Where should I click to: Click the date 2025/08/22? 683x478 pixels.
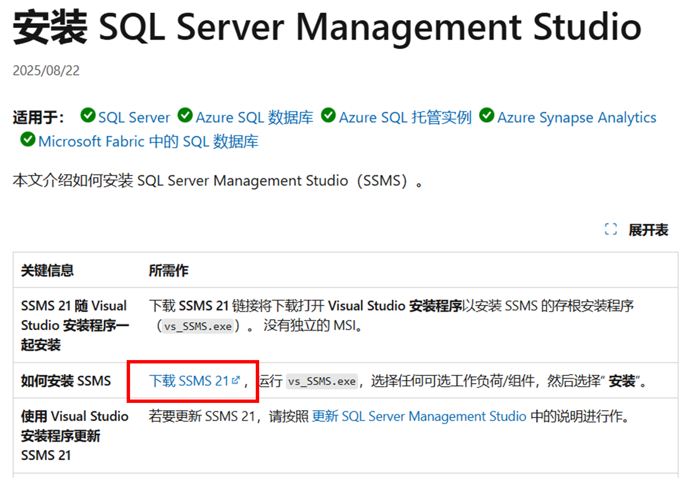coord(46,71)
